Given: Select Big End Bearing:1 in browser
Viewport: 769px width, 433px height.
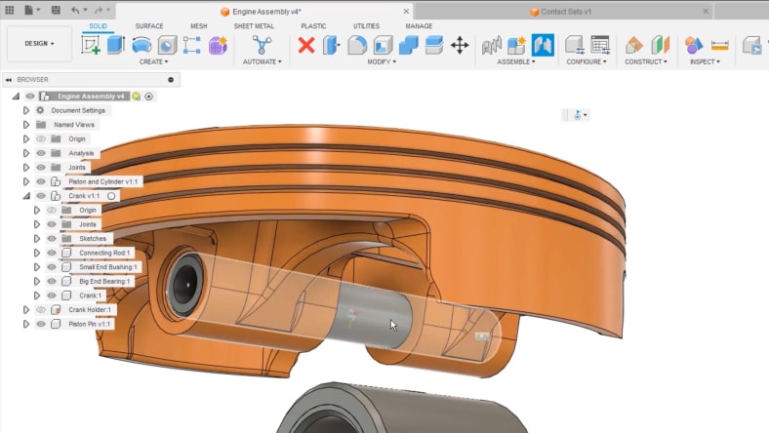Looking at the screenshot, I should pyautogui.click(x=104, y=281).
